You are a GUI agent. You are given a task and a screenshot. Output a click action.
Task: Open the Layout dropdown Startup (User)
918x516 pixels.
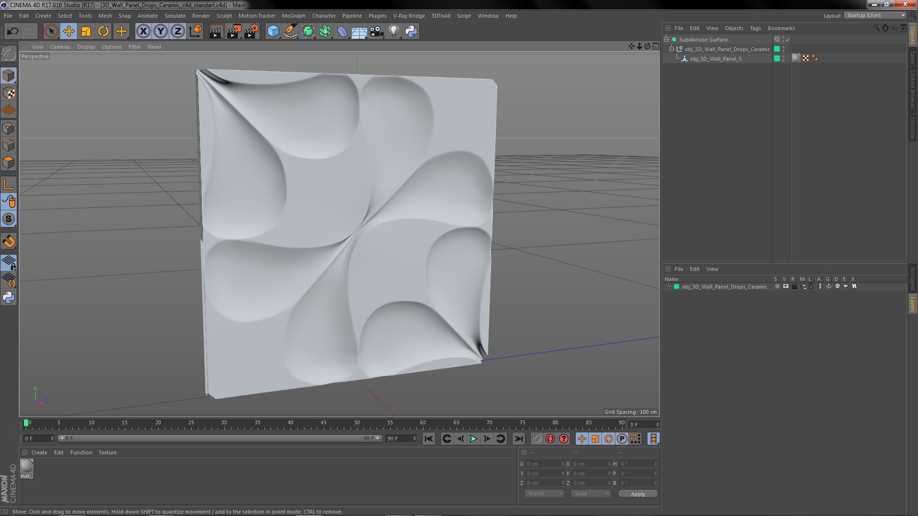tap(875, 15)
